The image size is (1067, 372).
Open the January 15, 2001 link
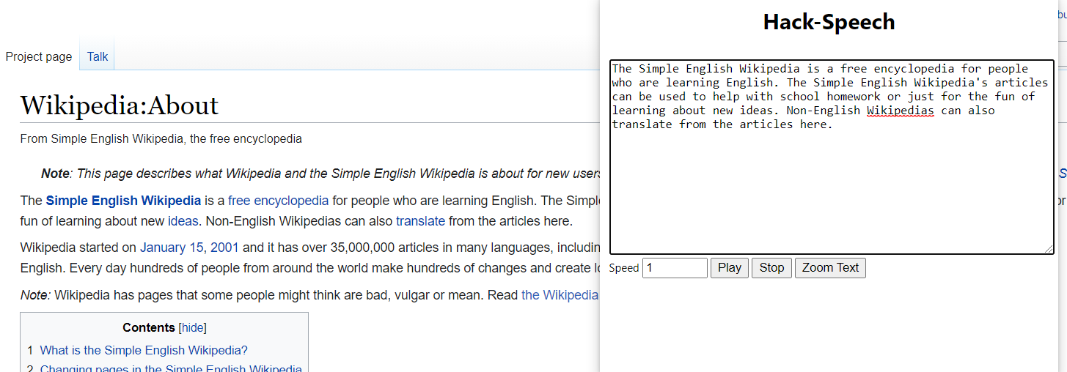[190, 248]
